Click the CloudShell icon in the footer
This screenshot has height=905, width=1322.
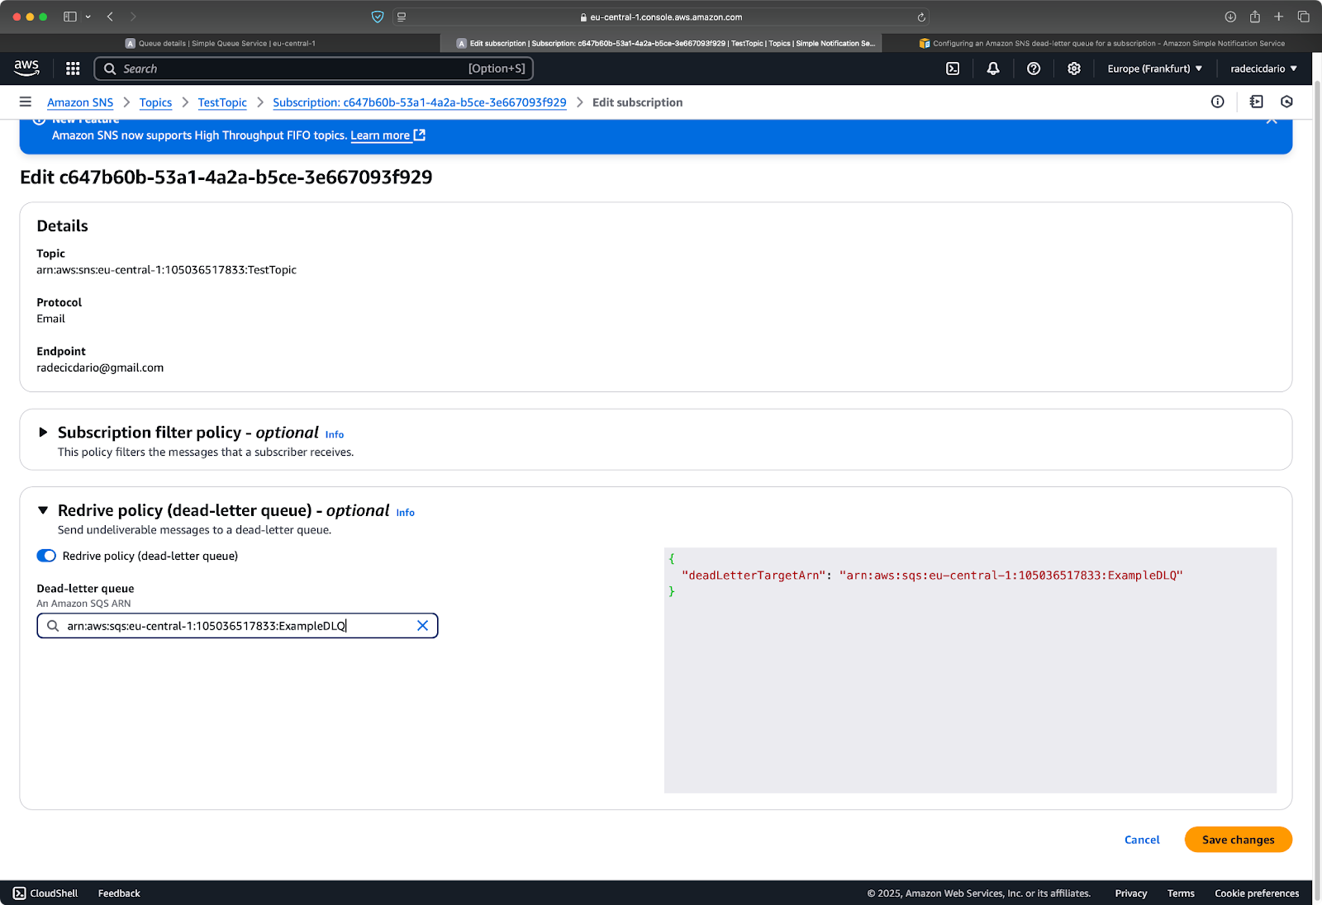tap(20, 893)
